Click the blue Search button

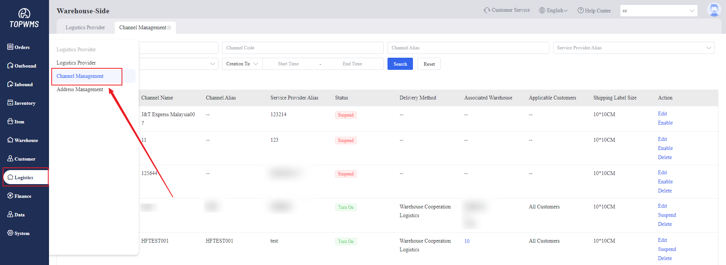click(x=400, y=64)
